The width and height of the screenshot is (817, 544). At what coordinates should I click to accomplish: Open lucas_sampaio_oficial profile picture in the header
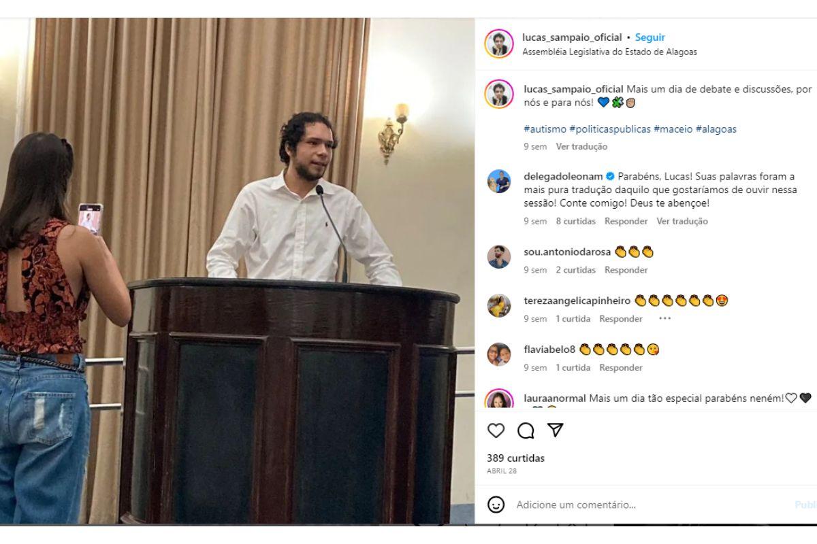pyautogui.click(x=499, y=44)
